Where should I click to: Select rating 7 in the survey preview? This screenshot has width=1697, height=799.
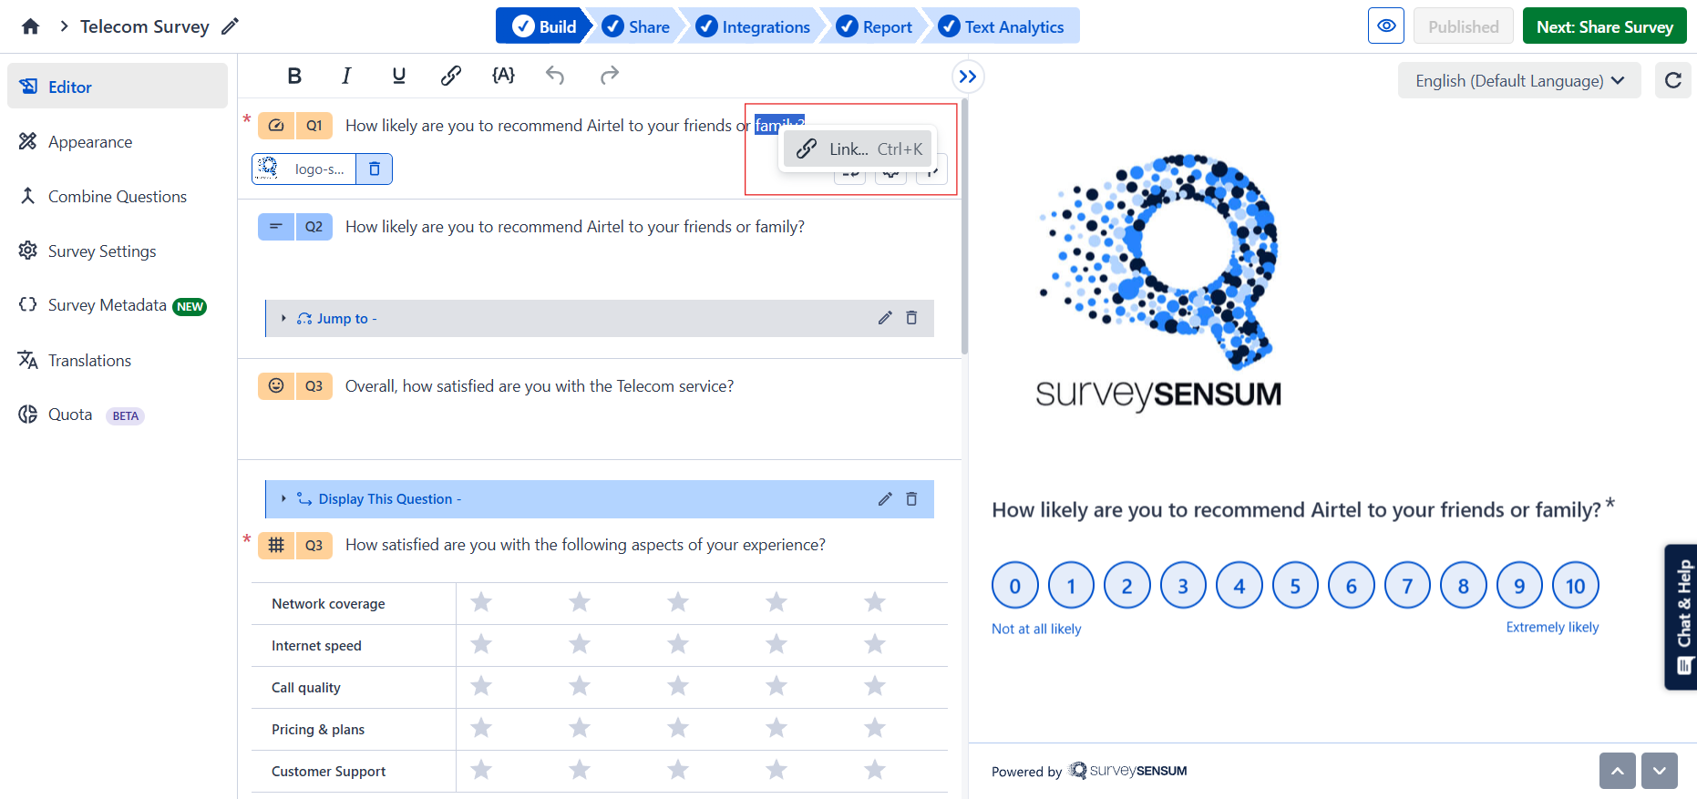tap(1407, 586)
